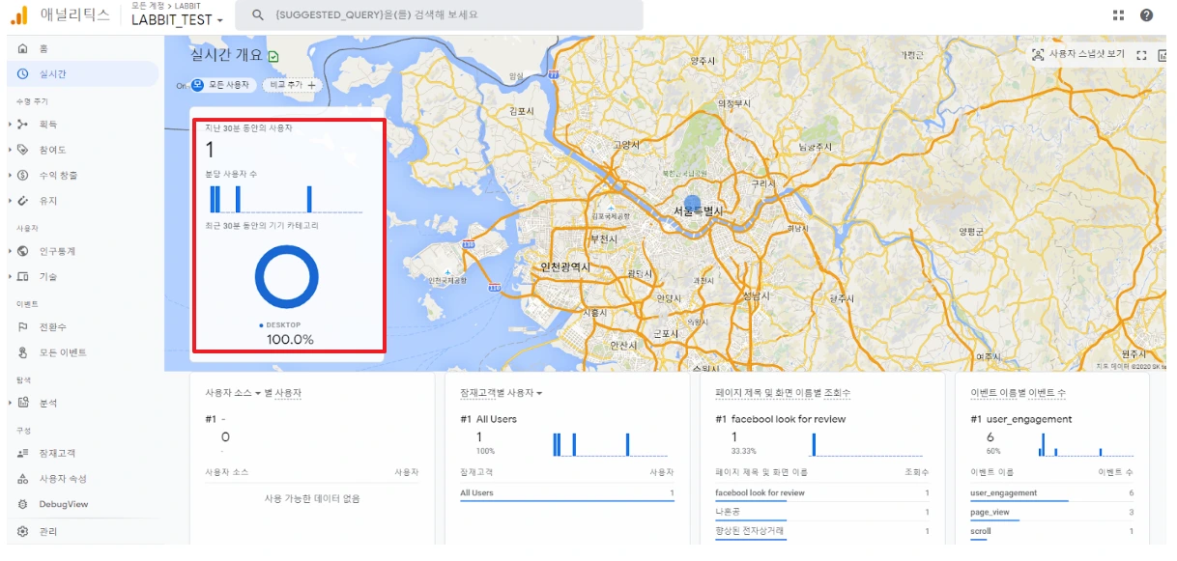Click the user snapshot icon
1177x561 pixels.
coord(1038,55)
